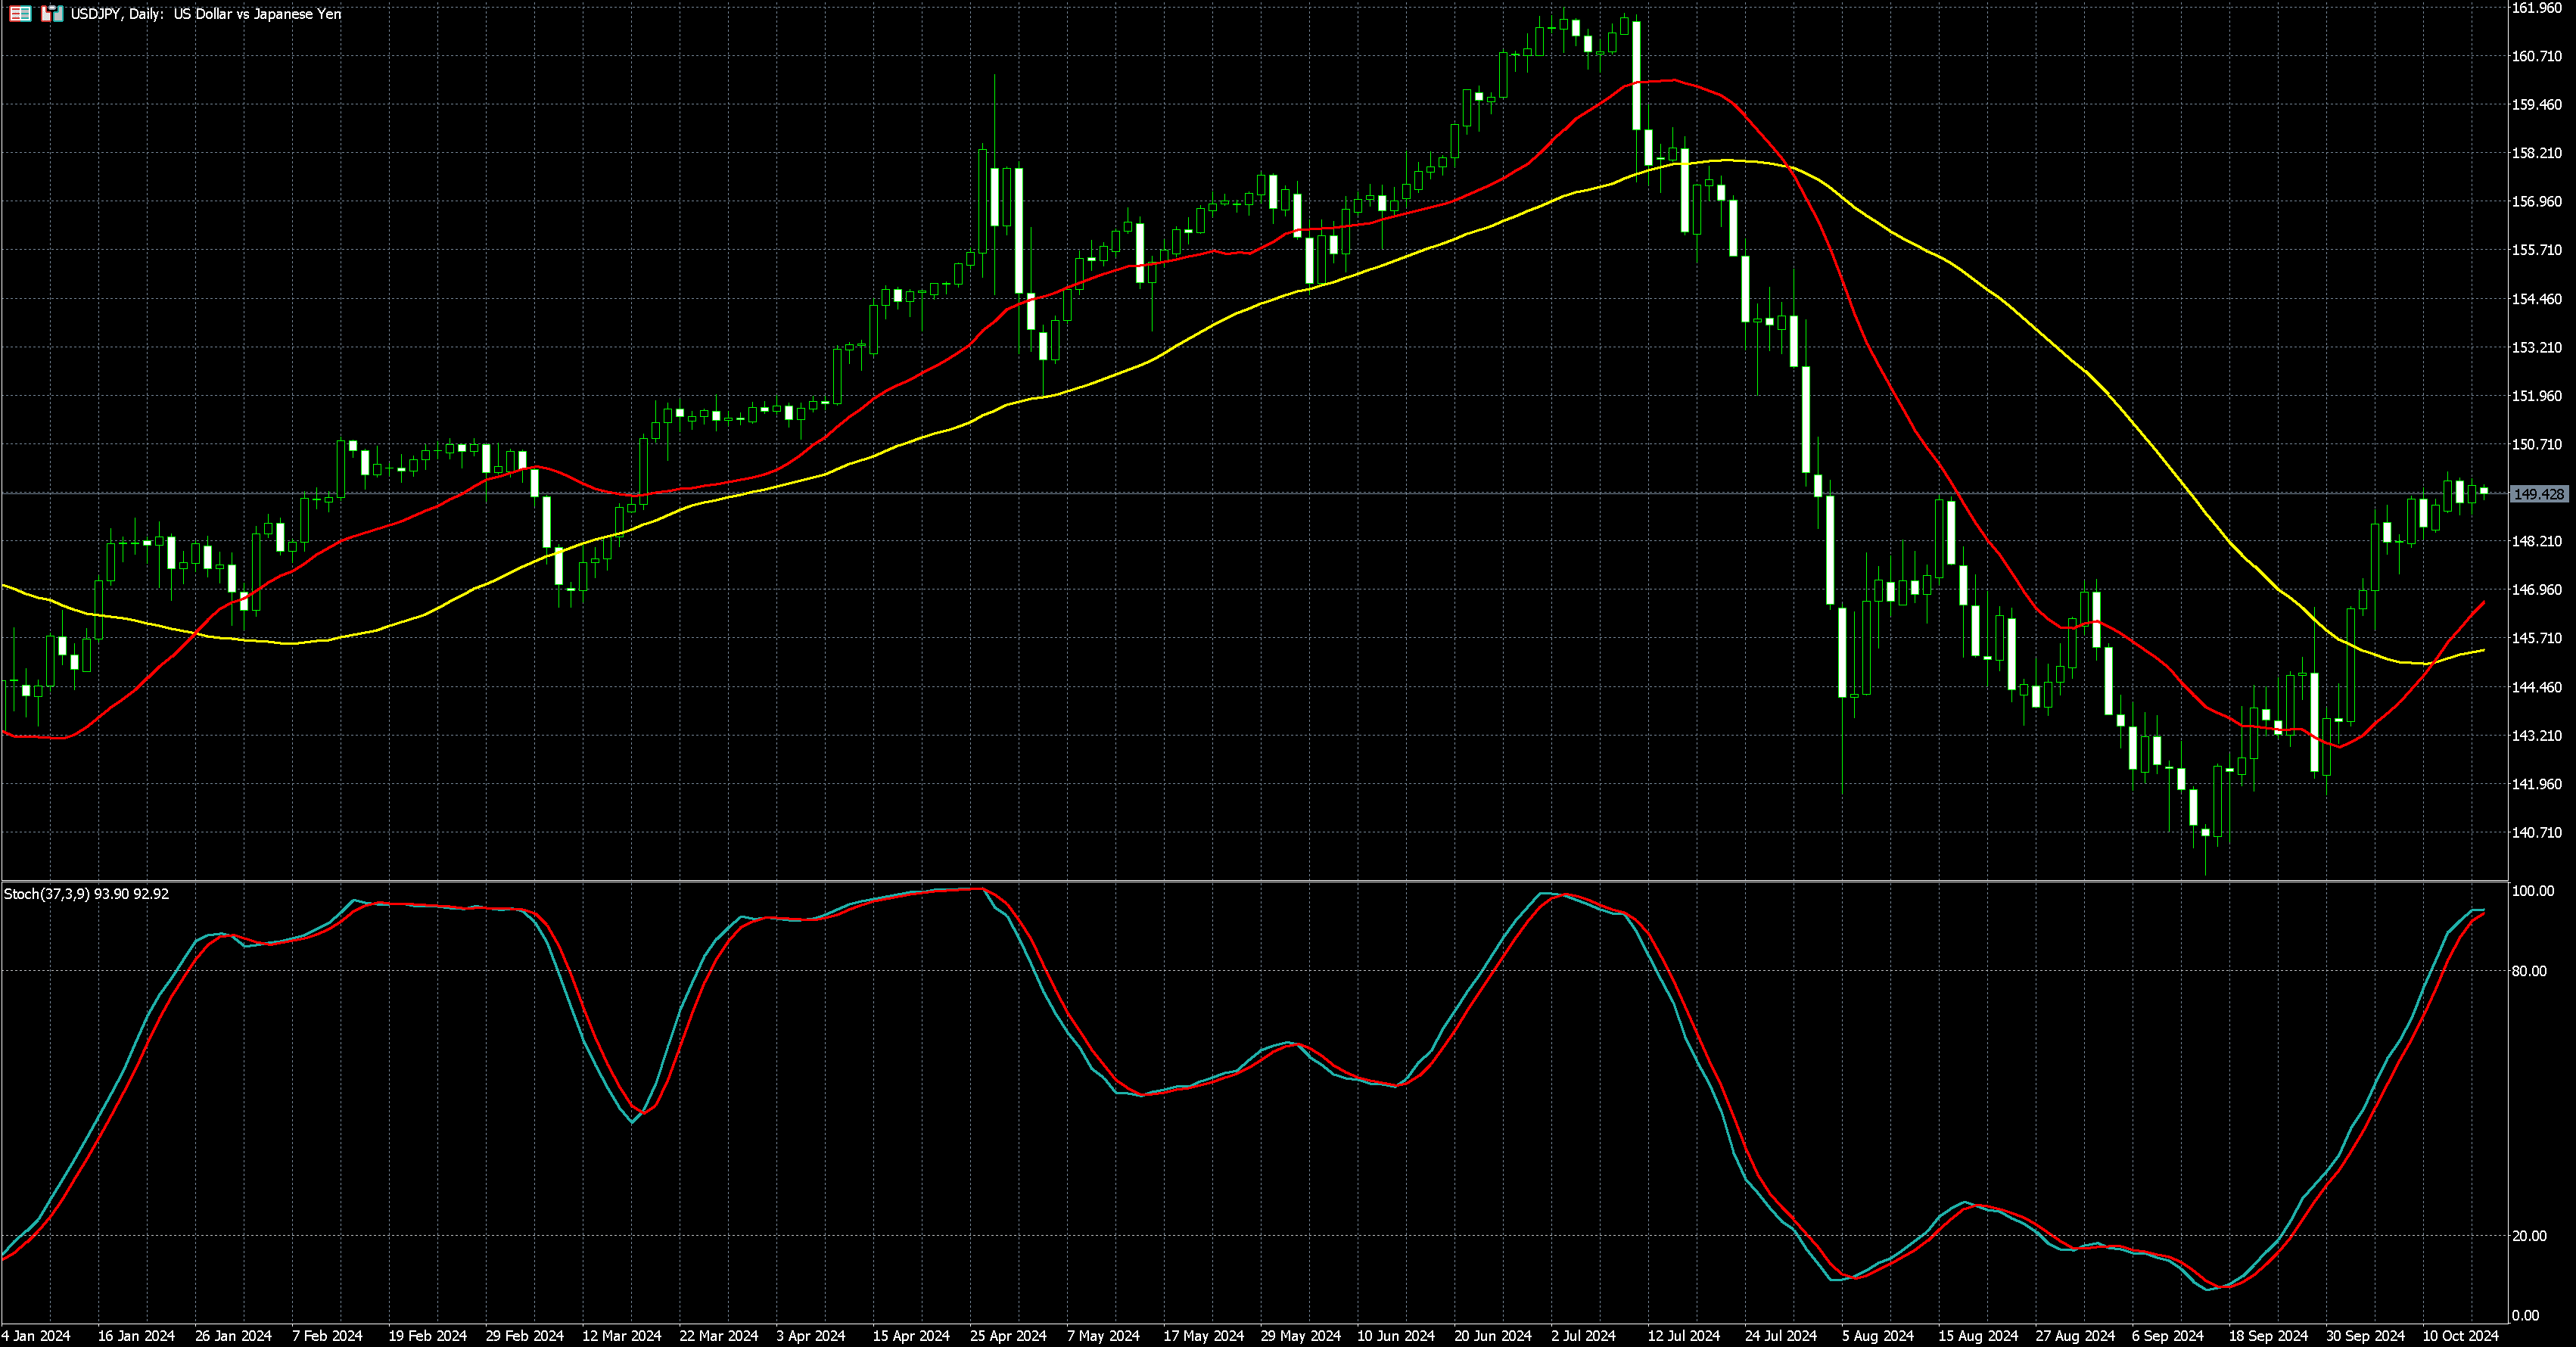Click the 15 Aug 2024 date label
The width and height of the screenshot is (2576, 1347).
1978,1336
